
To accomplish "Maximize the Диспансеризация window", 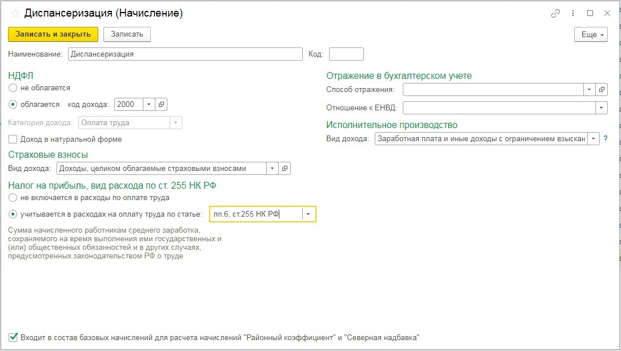I will 590,14.
